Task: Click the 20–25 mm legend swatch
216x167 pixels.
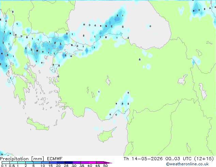Action: (61, 163)
